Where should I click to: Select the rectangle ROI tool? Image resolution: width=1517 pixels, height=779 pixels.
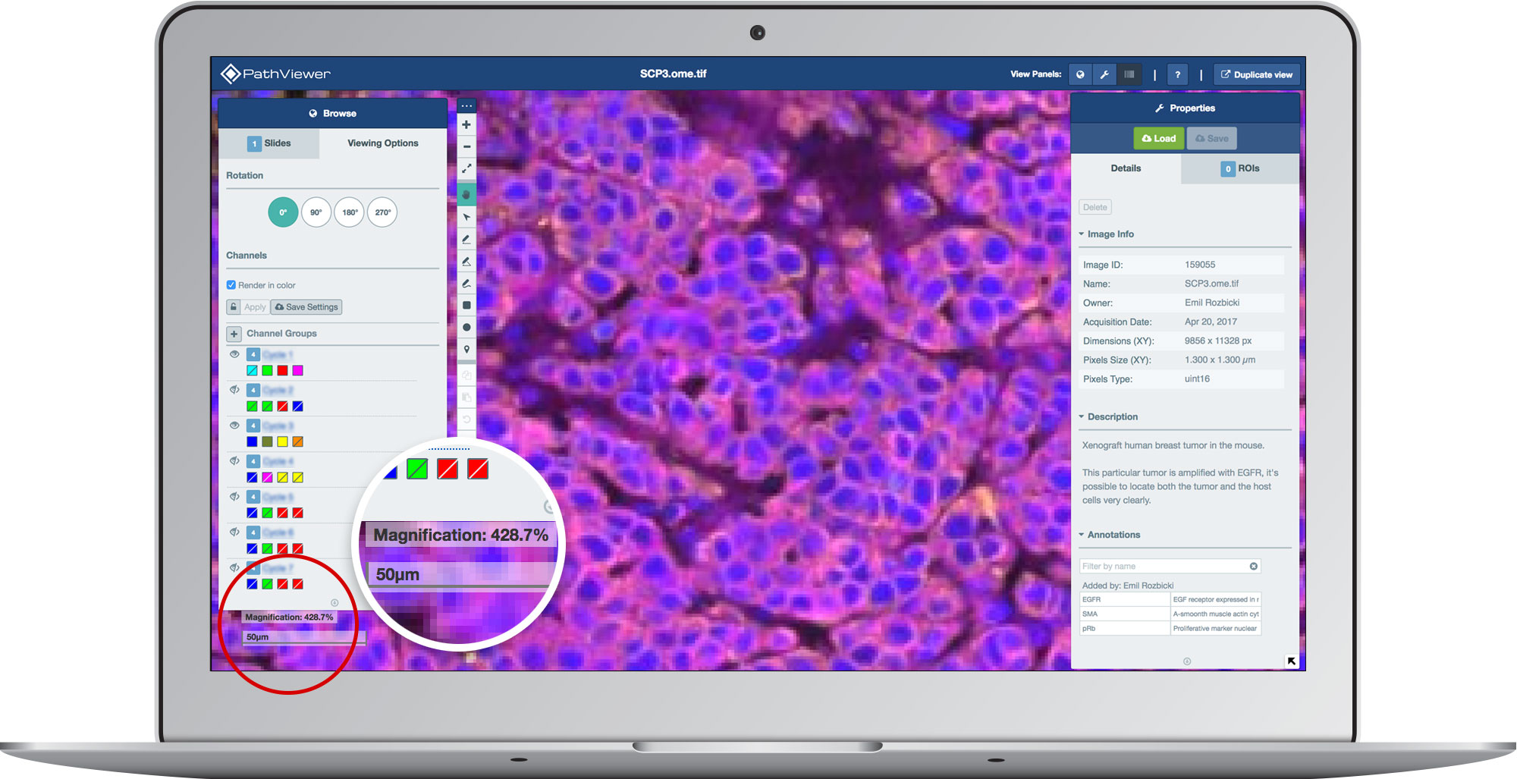[x=466, y=305]
